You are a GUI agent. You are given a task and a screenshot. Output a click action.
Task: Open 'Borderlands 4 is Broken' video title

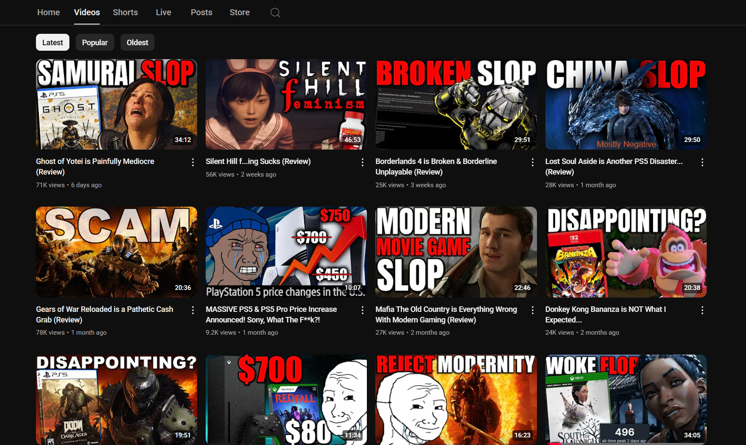coord(436,167)
